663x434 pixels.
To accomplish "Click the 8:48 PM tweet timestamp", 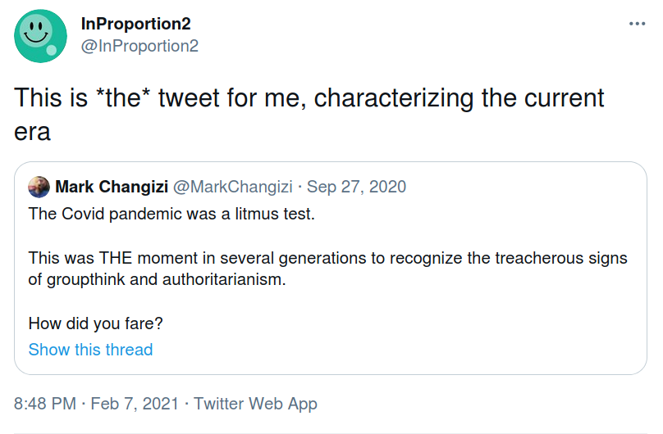I will coord(45,404).
